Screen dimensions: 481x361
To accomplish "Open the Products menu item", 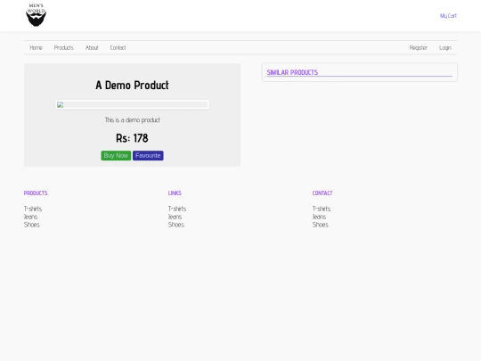I will [64, 47].
